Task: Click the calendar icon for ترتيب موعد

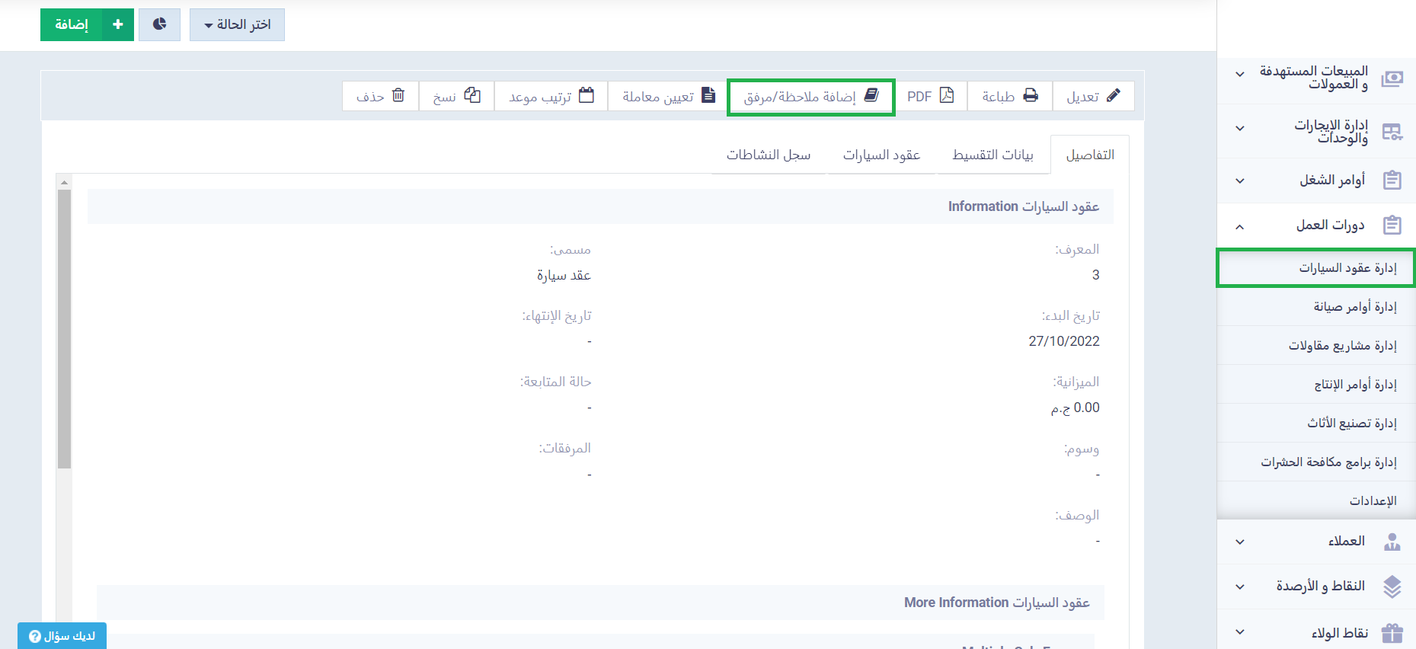Action: (x=587, y=95)
